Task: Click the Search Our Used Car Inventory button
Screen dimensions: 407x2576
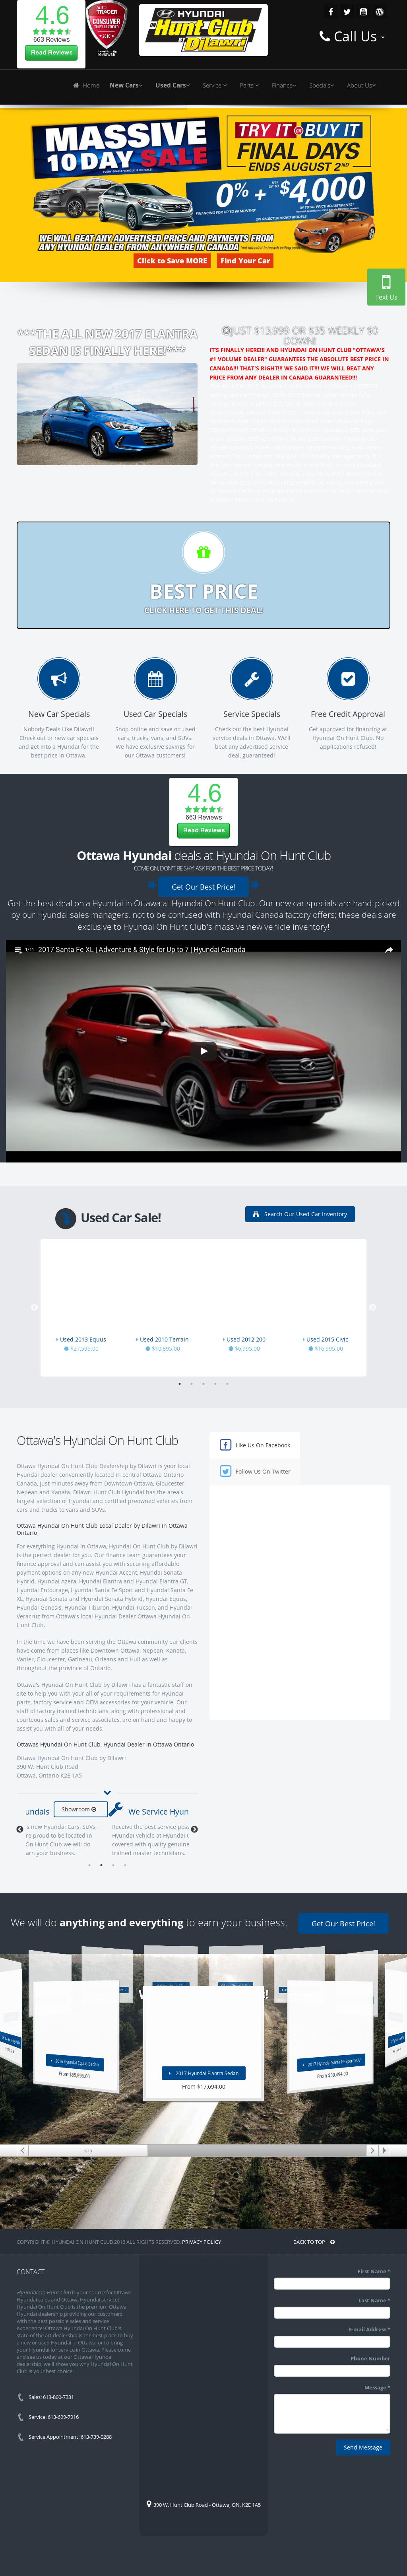Action: click(300, 1214)
